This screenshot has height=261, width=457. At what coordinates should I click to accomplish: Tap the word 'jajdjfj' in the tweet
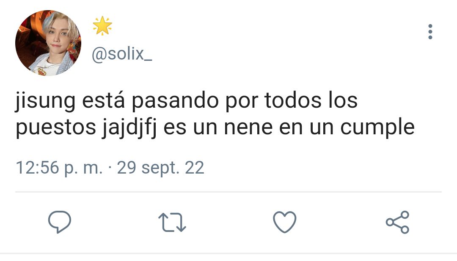point(129,128)
